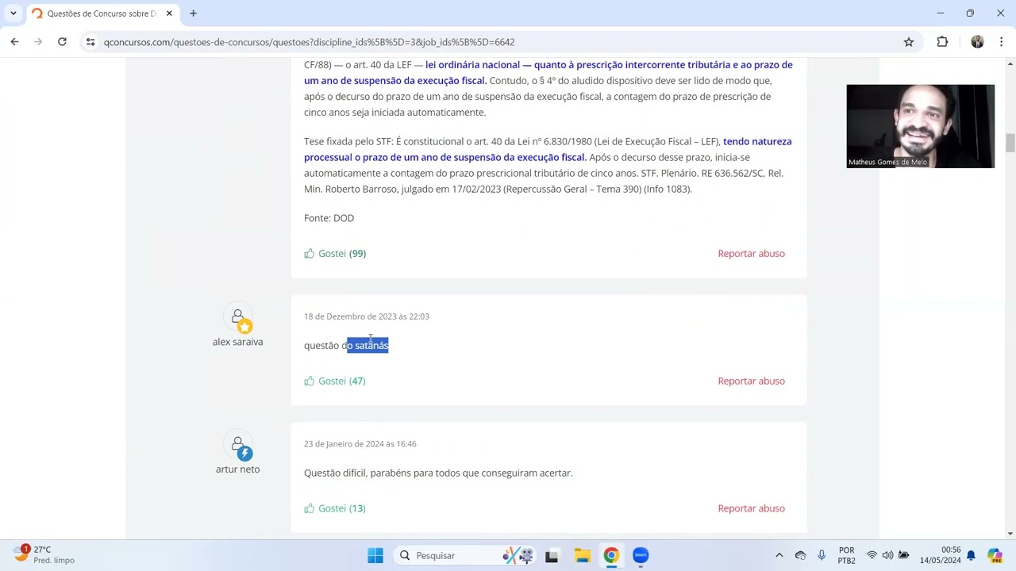Screen dimensions: 1016x571
Task: Open the notifications bell
Action: tap(971, 556)
